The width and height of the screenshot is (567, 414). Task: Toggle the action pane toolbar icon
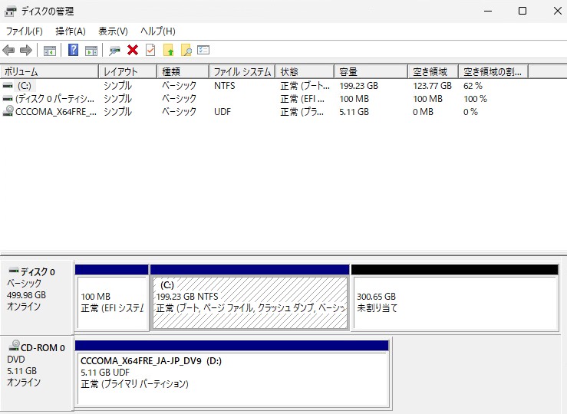point(91,50)
